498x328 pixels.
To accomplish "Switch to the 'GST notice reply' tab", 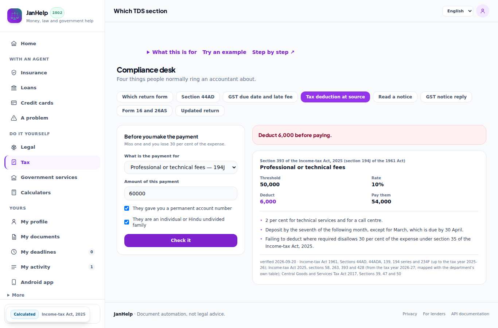I will pos(446,97).
